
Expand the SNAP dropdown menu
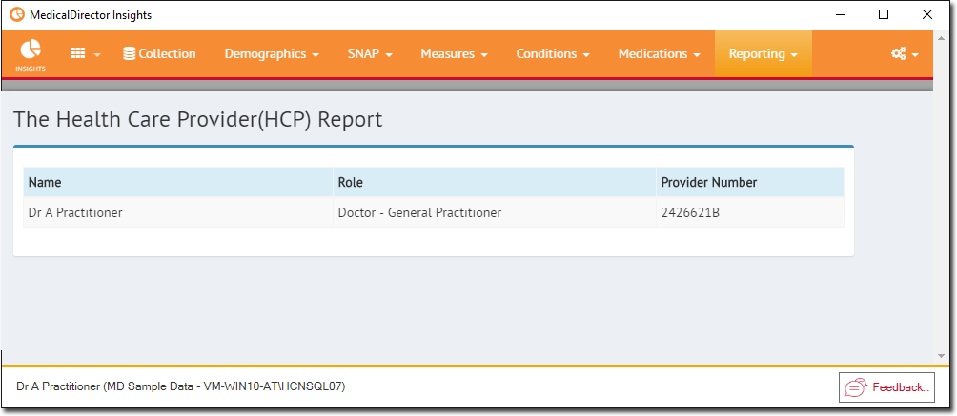click(x=370, y=53)
